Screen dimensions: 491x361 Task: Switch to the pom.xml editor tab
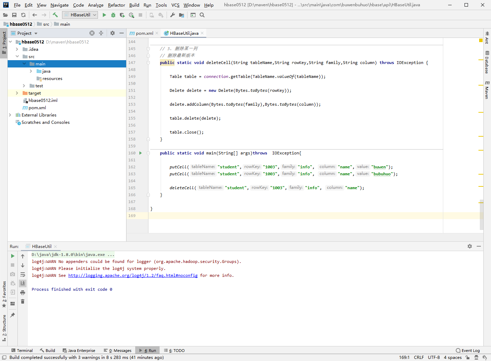pos(144,33)
